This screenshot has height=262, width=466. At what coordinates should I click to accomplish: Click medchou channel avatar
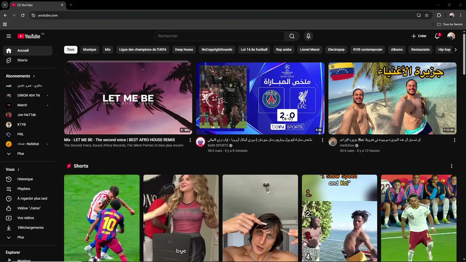click(333, 142)
